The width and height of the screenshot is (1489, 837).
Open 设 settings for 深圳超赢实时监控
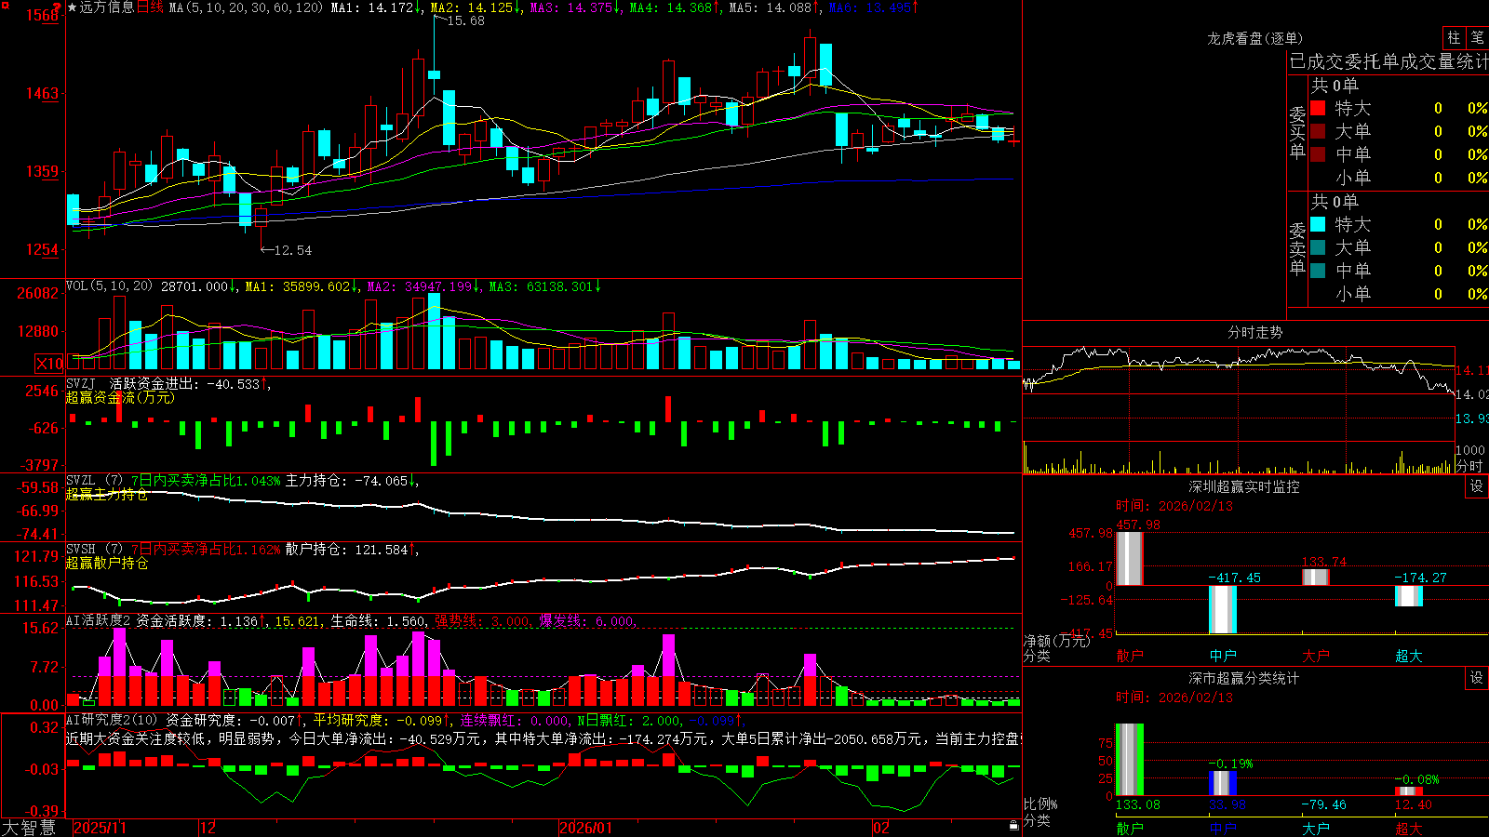tap(1477, 486)
